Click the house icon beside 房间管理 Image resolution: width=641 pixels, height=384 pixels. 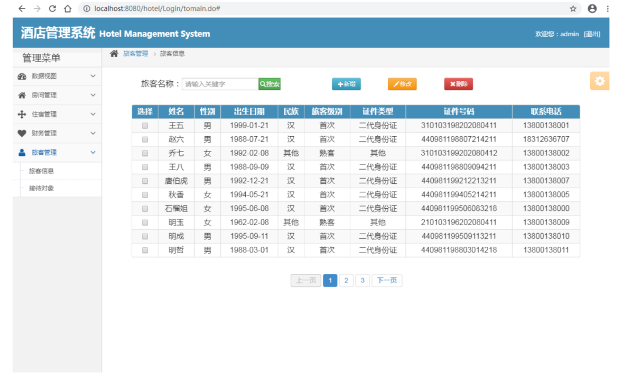click(22, 95)
